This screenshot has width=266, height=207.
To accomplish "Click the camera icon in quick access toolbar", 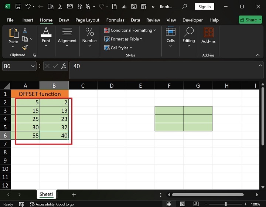I will (x=134, y=7).
